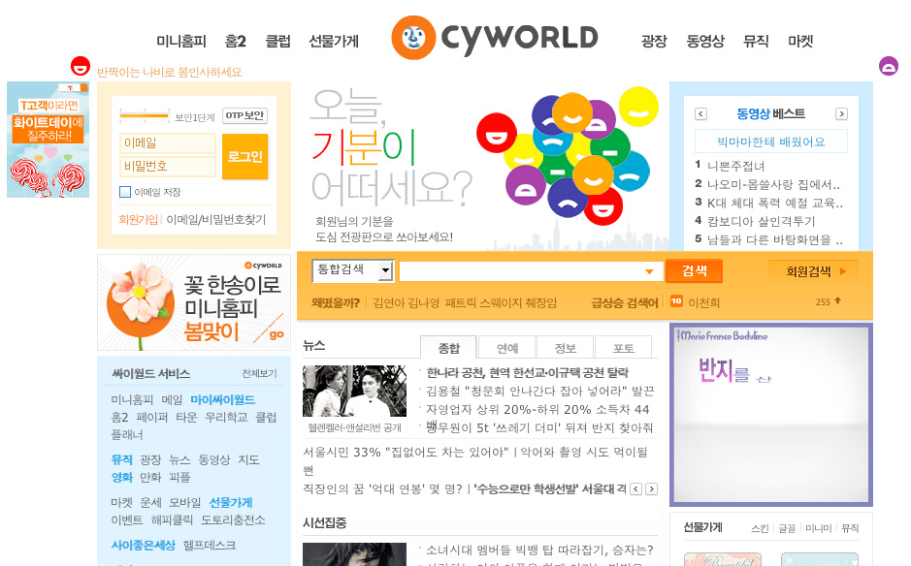Click 빅마마한테 배웠어요 featured video

[771, 141]
